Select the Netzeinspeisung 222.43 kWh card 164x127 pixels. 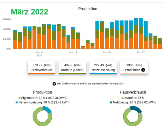click(103, 67)
